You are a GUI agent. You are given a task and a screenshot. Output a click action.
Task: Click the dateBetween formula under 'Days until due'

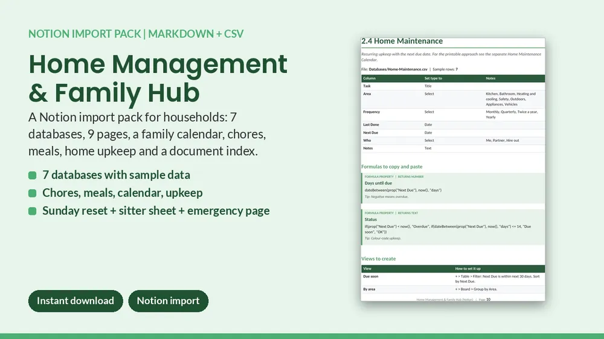point(403,190)
